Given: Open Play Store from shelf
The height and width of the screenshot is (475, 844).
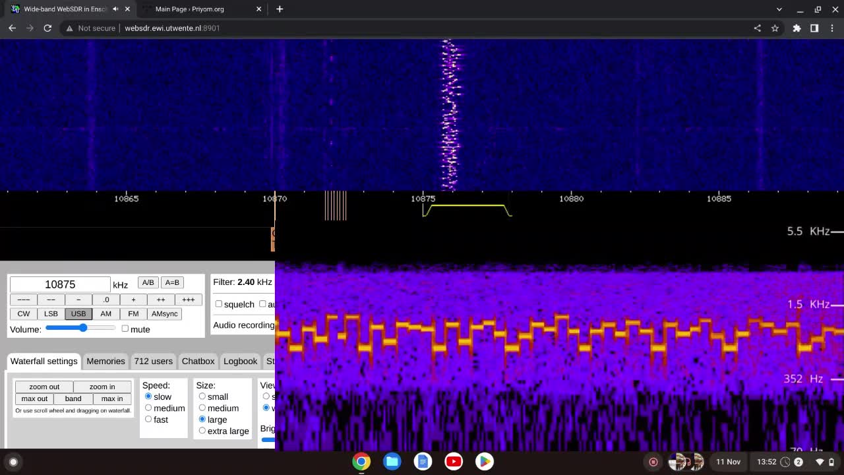Looking at the screenshot, I should (x=485, y=462).
